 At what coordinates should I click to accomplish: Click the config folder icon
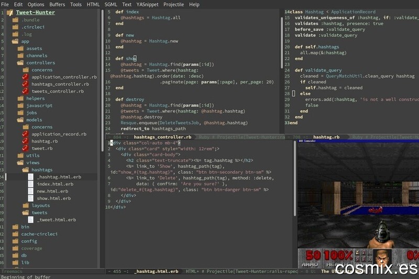pyautogui.click(x=16, y=241)
